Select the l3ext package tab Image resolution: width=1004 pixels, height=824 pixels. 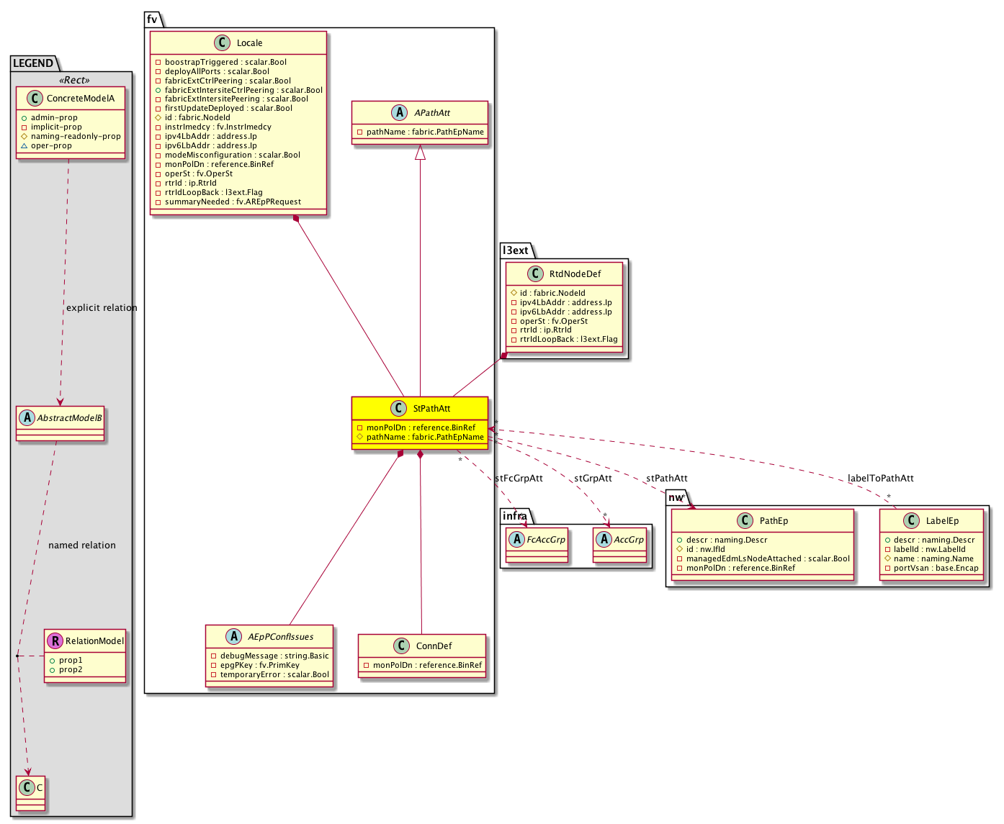(x=516, y=250)
